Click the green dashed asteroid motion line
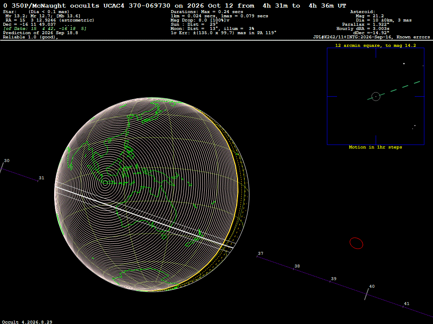The width and height of the screenshot is (433, 324). coord(394,90)
